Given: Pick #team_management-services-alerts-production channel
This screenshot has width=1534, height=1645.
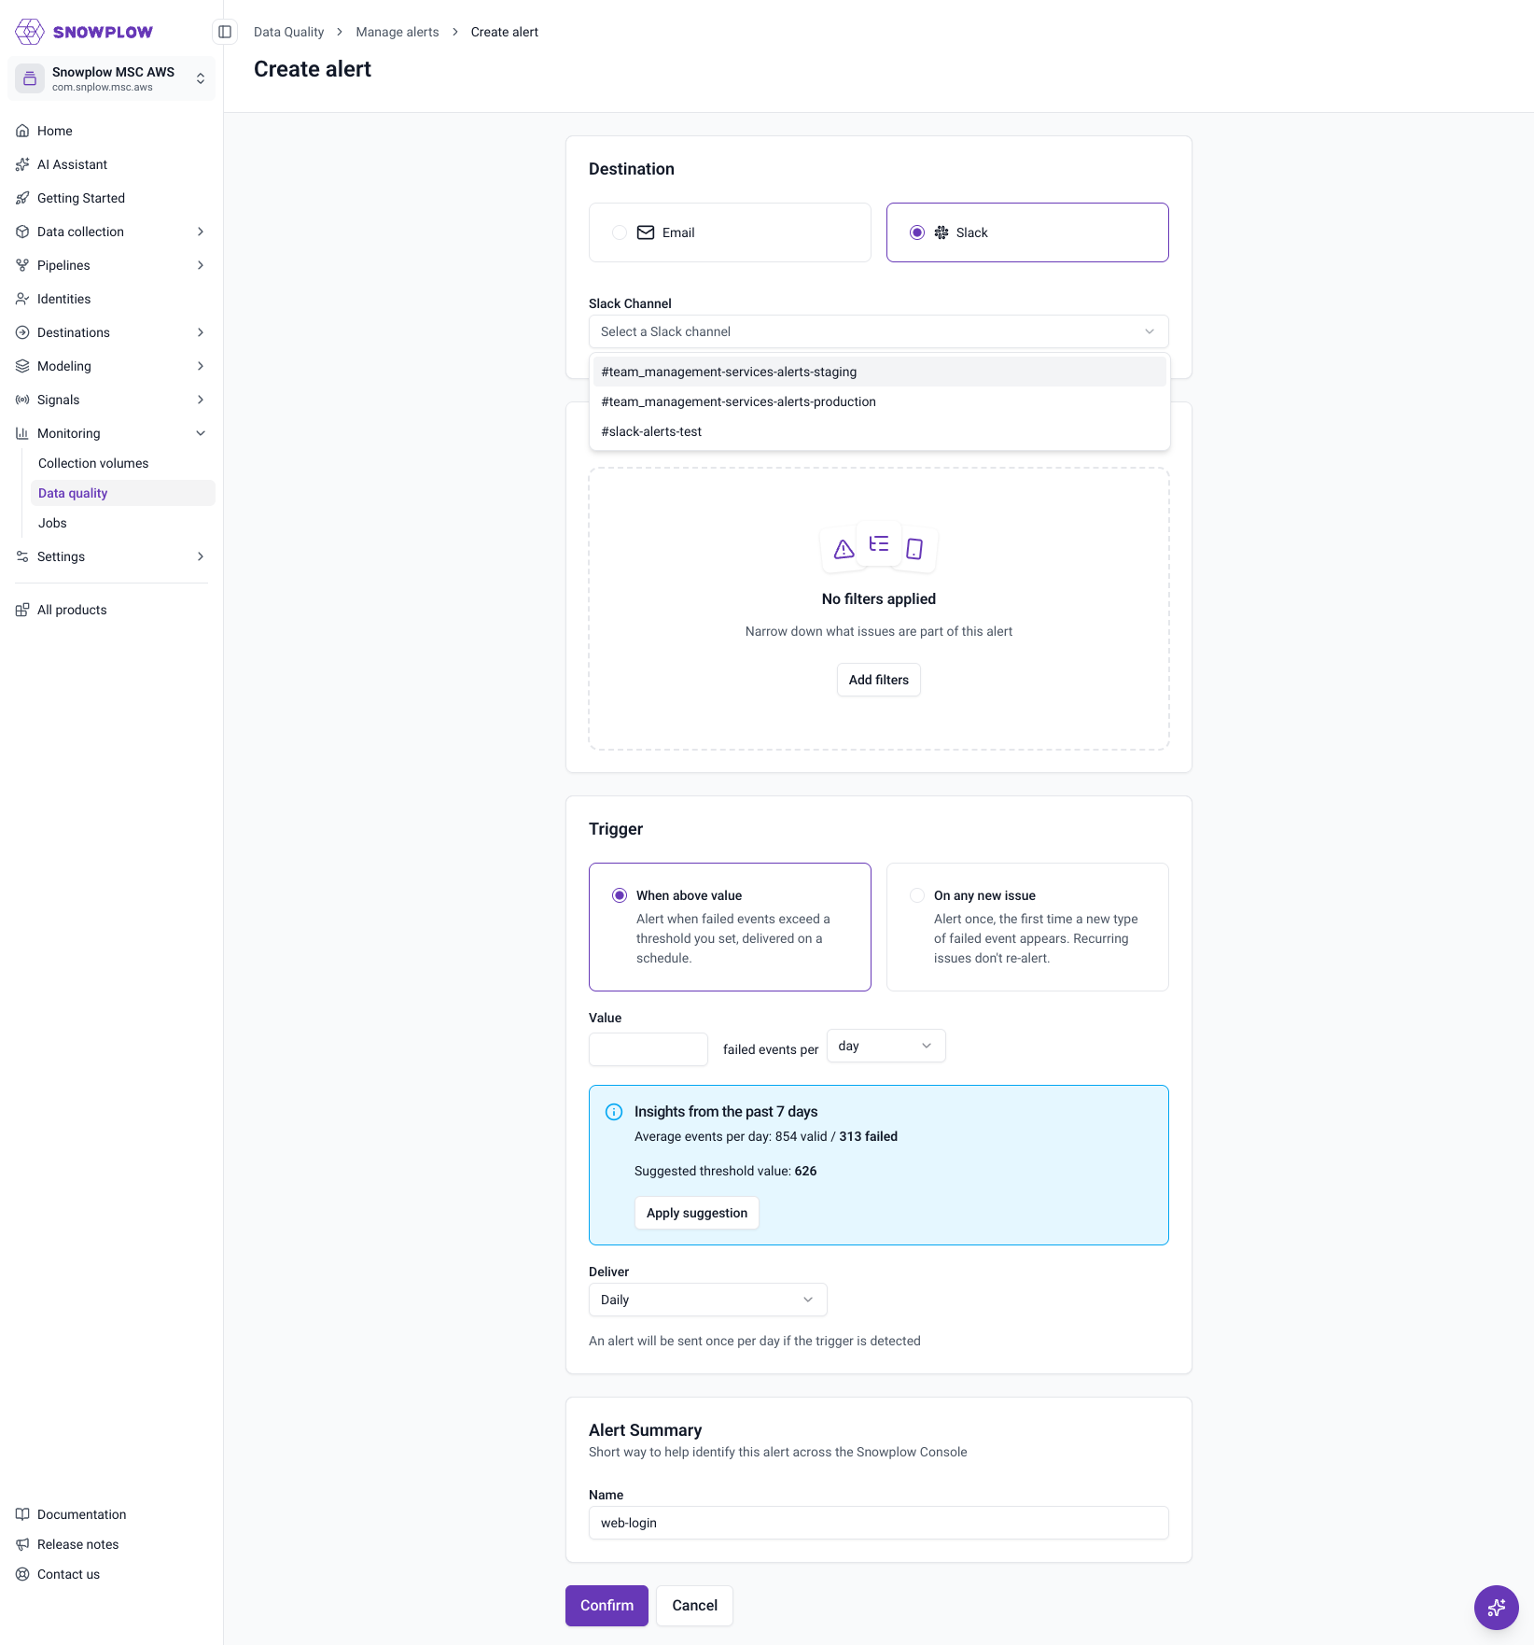Looking at the screenshot, I should click(879, 401).
